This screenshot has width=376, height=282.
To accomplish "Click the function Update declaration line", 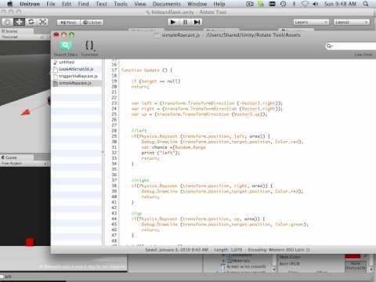I will pyautogui.click(x=147, y=70).
